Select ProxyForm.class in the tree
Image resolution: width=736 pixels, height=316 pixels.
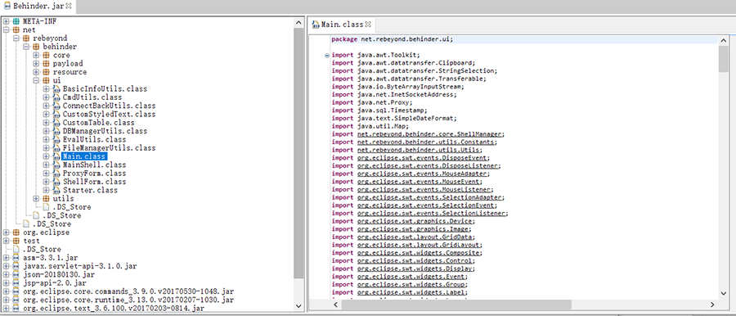click(94, 174)
